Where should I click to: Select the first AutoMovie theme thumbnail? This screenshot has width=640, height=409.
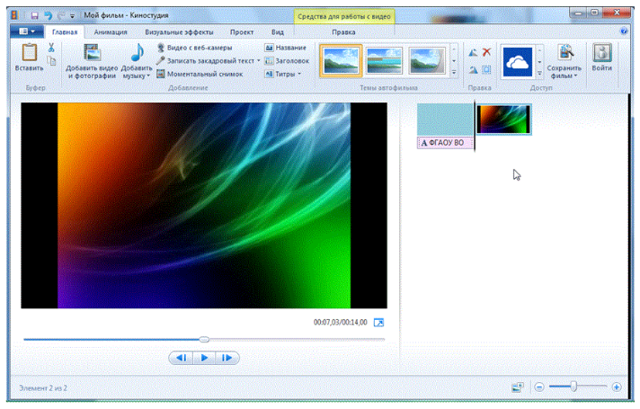click(341, 60)
